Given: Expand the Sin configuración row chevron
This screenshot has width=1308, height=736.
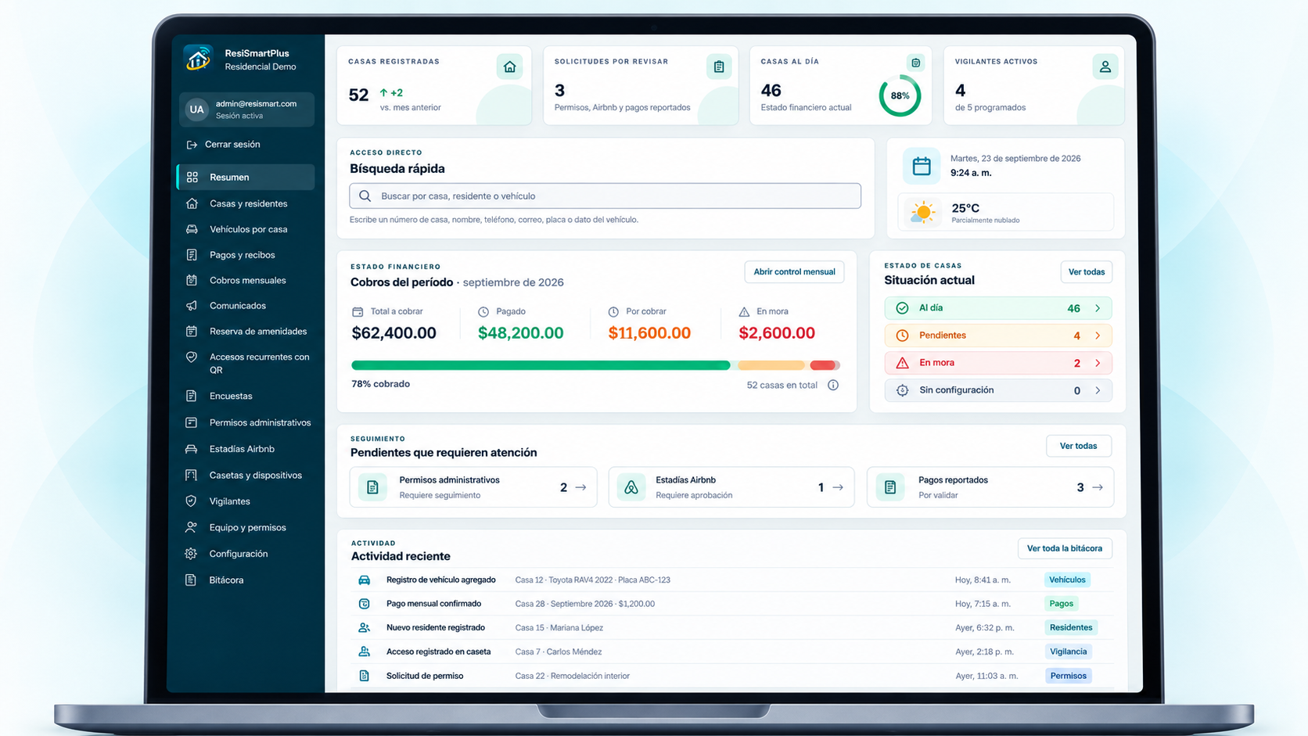Looking at the screenshot, I should point(1098,390).
